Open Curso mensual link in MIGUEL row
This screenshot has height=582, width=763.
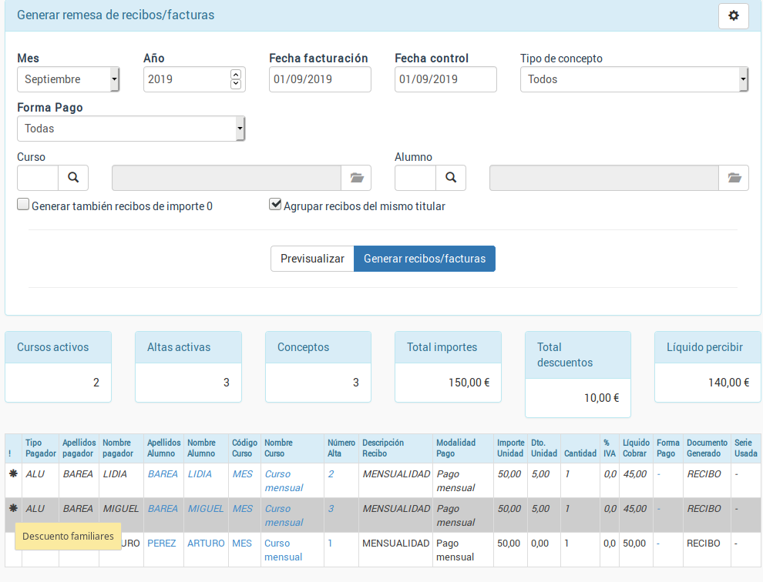pos(284,515)
